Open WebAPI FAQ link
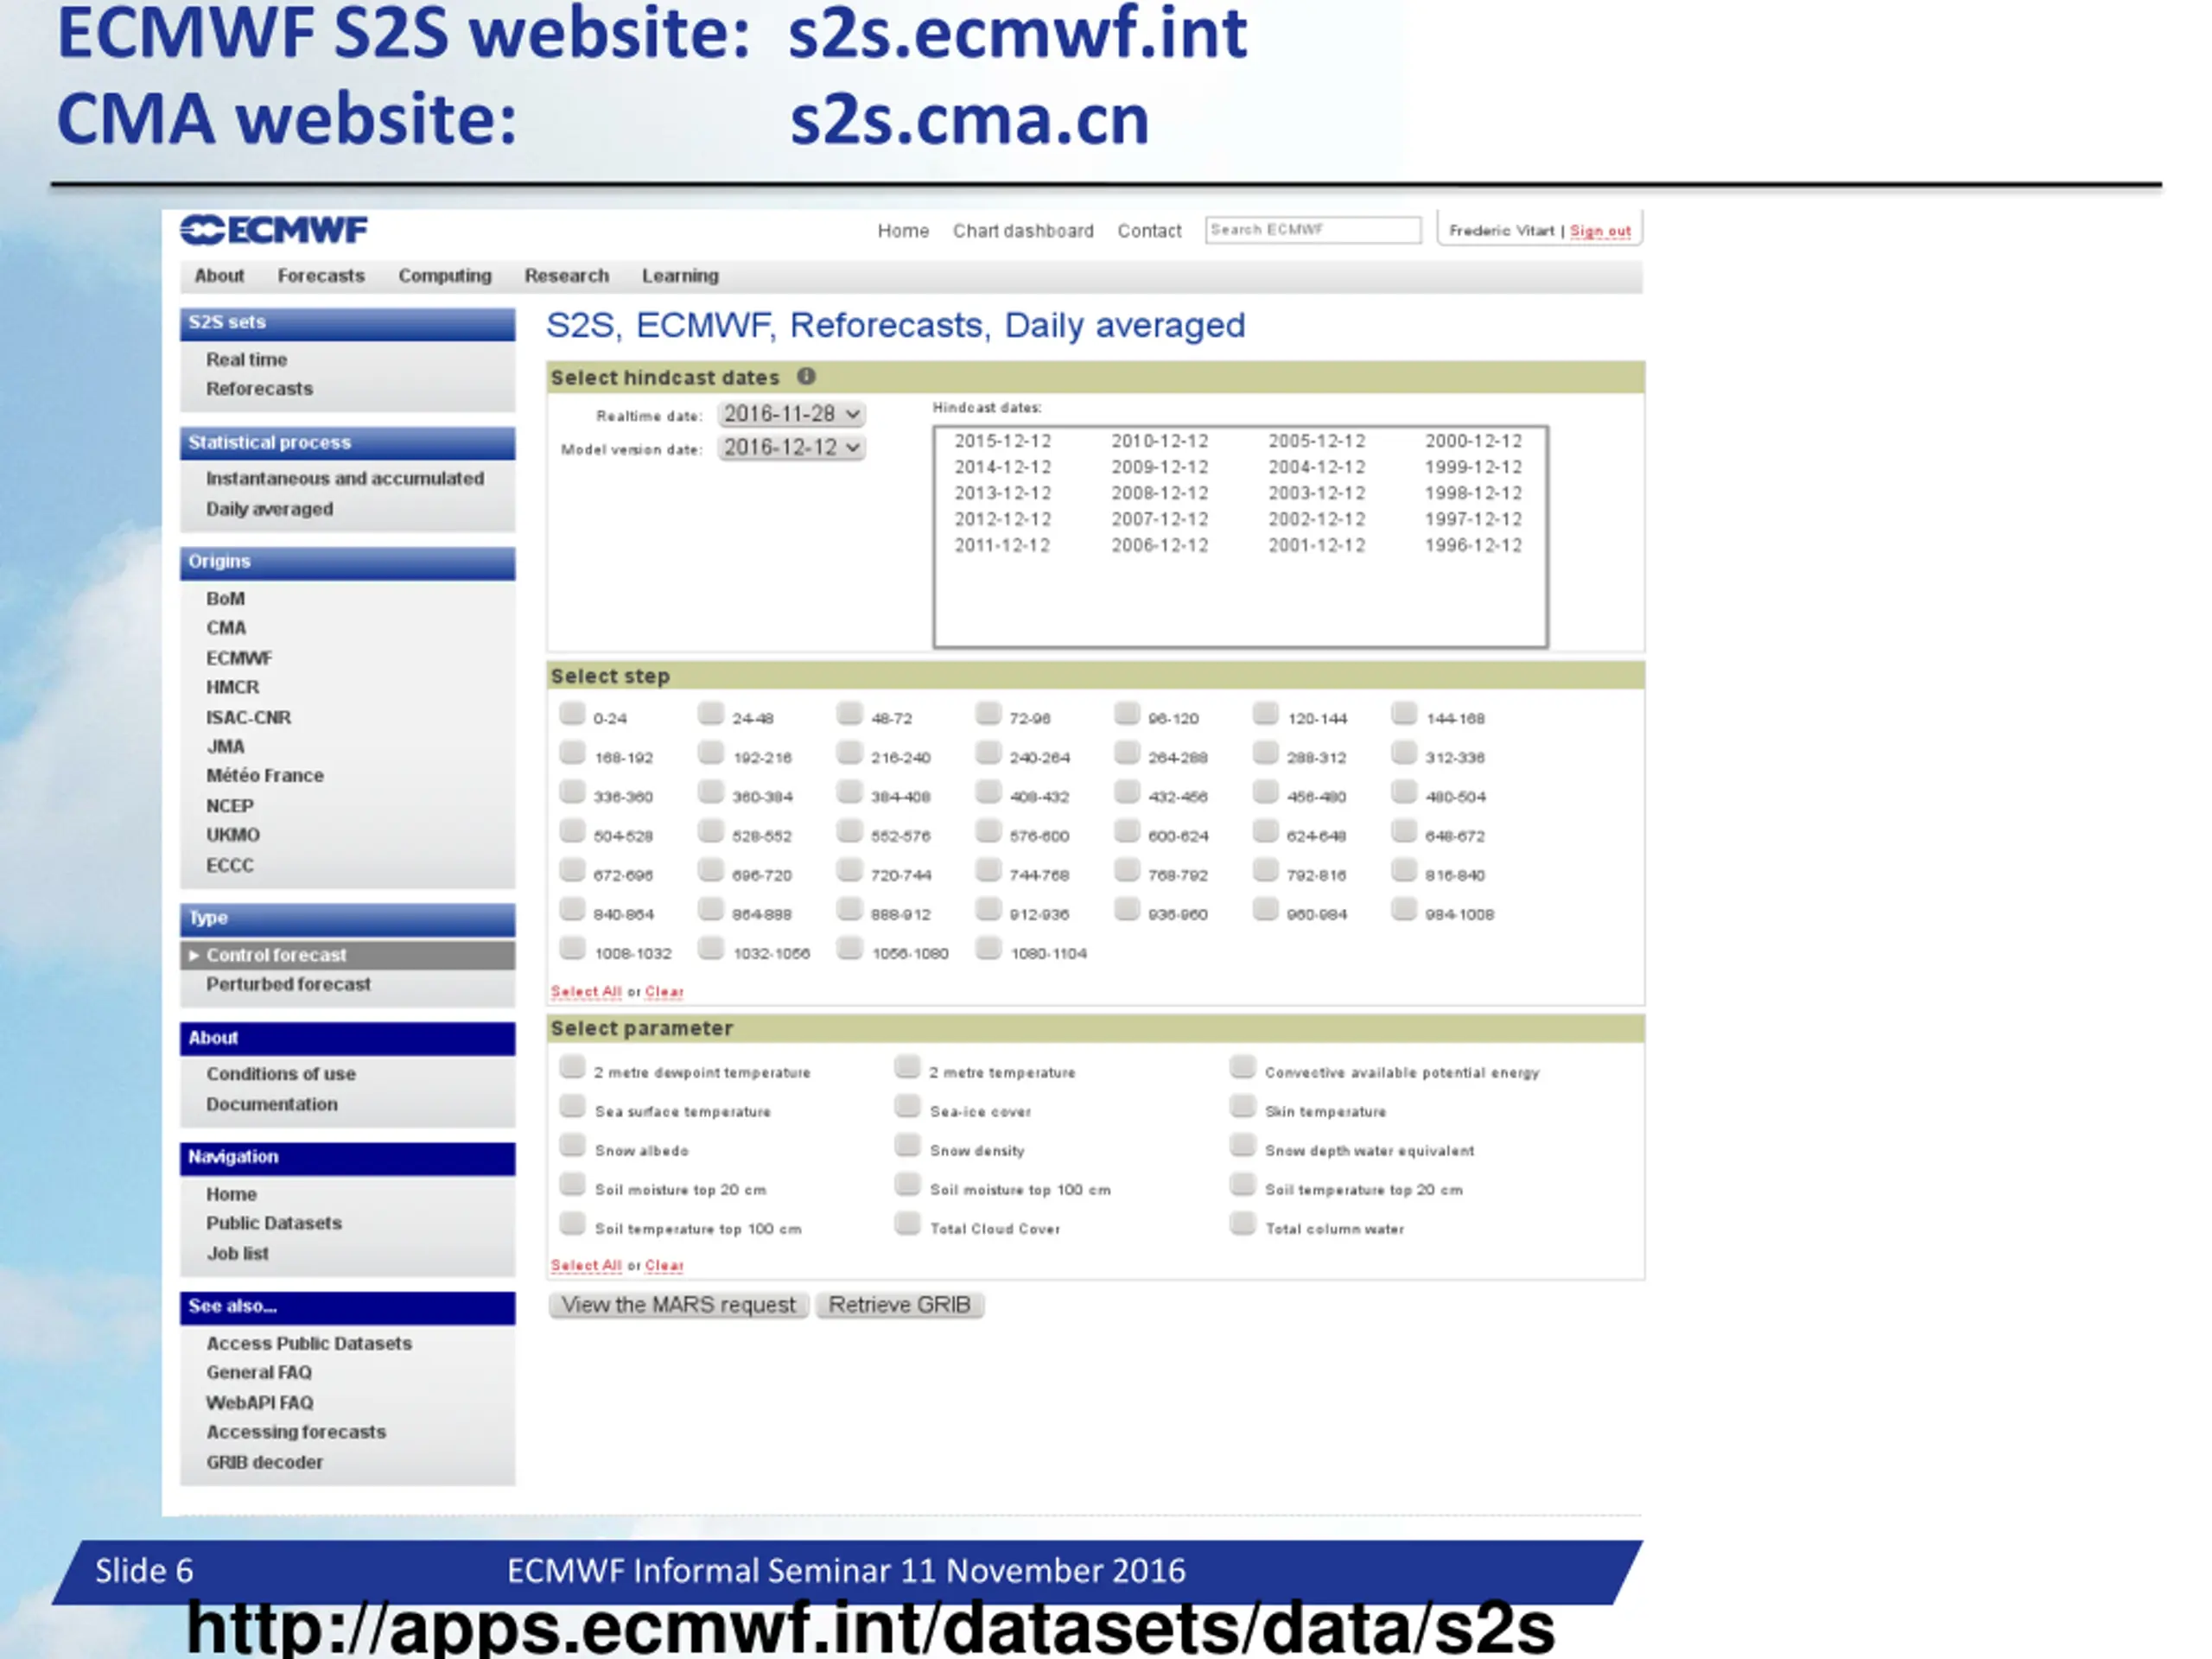This screenshot has width=2212, height=1659. click(260, 1403)
